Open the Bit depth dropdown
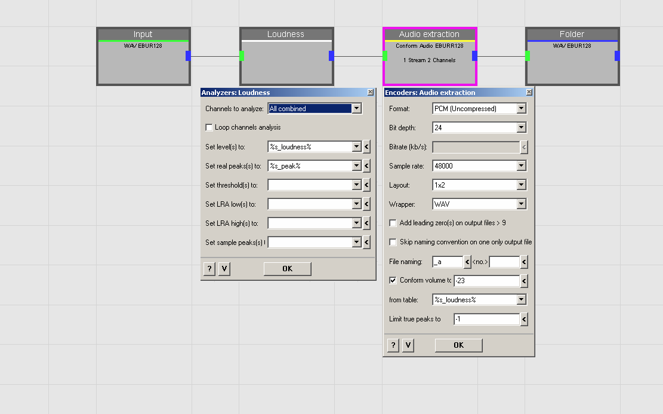 pyautogui.click(x=522, y=127)
